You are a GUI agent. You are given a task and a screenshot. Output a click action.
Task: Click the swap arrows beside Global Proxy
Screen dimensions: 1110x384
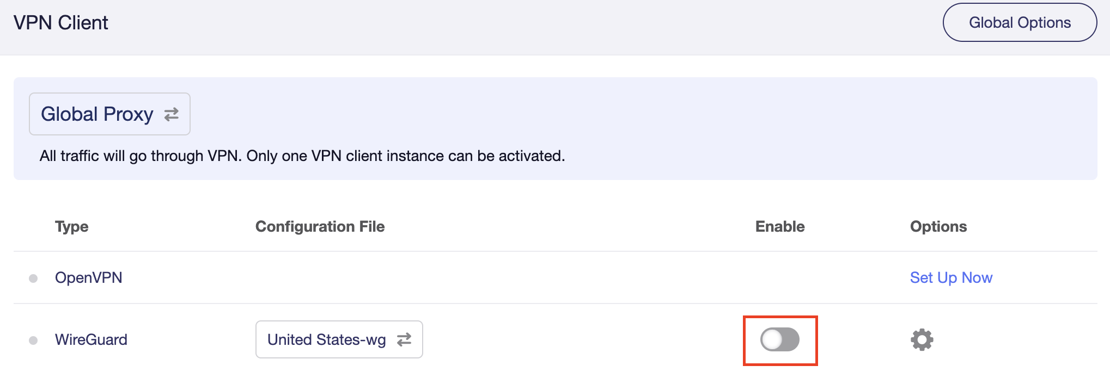pyautogui.click(x=172, y=114)
